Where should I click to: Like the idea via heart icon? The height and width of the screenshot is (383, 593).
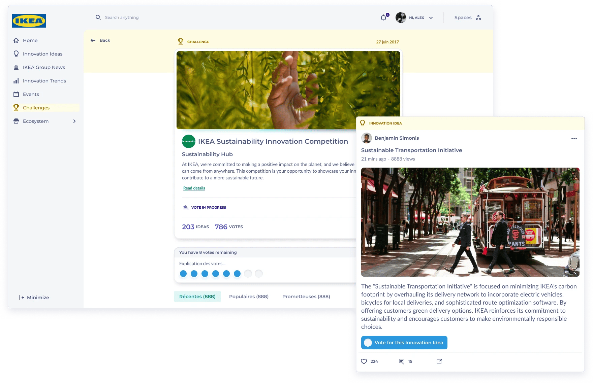point(364,361)
